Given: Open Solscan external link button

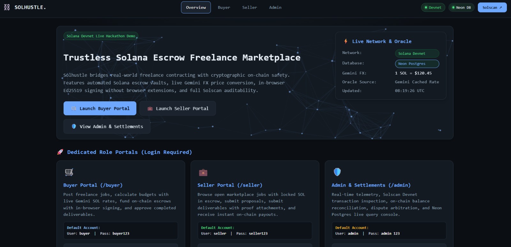Looking at the screenshot, I should pyautogui.click(x=492, y=7).
